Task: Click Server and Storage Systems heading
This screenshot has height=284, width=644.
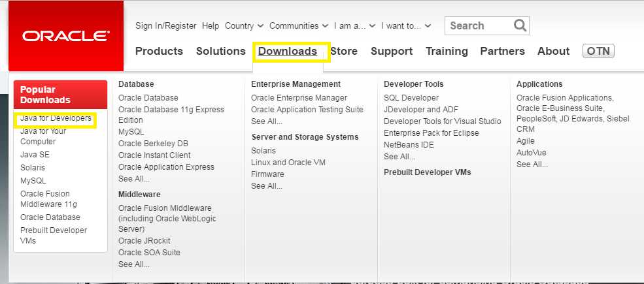Action: tap(305, 137)
